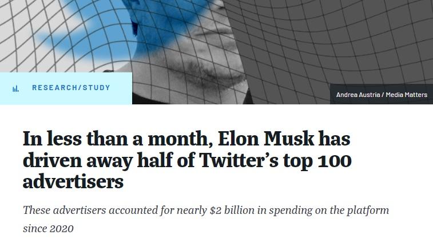The width and height of the screenshot is (433, 243).
Task: Click the headline's first line about Elon Musk
Action: point(186,139)
